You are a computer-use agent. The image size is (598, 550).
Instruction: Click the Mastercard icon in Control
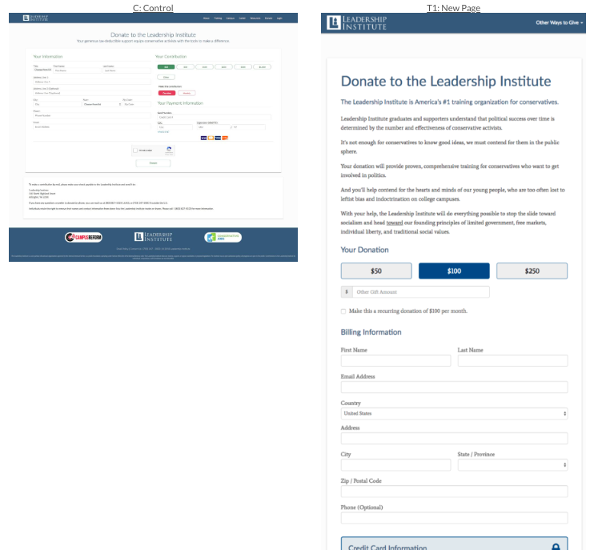click(x=211, y=138)
